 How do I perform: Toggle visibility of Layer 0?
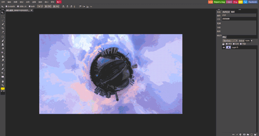click(224, 47)
